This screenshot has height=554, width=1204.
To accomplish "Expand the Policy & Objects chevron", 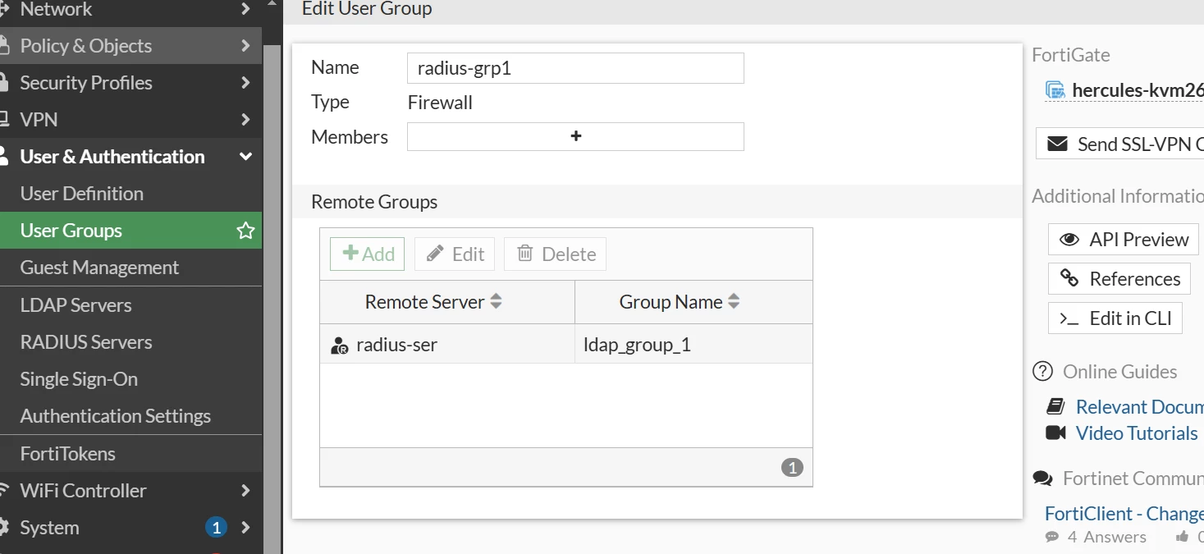I will 245,46.
